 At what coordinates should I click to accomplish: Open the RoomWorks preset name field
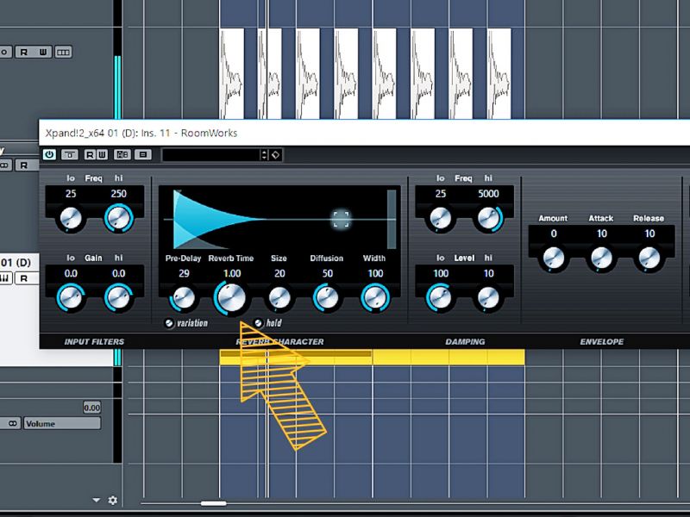tap(211, 155)
